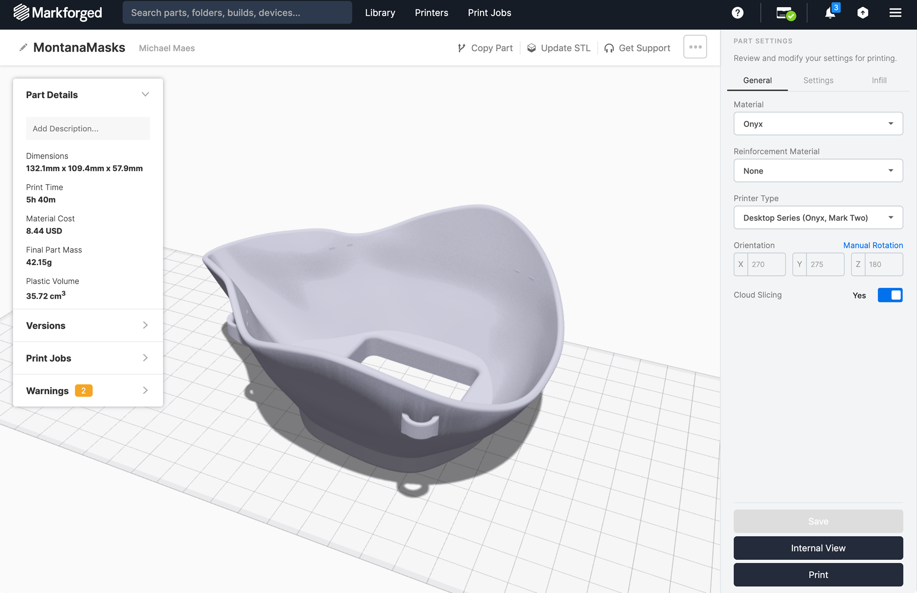Open the help menu via question mark icon
The height and width of the screenshot is (593, 917).
pos(737,13)
